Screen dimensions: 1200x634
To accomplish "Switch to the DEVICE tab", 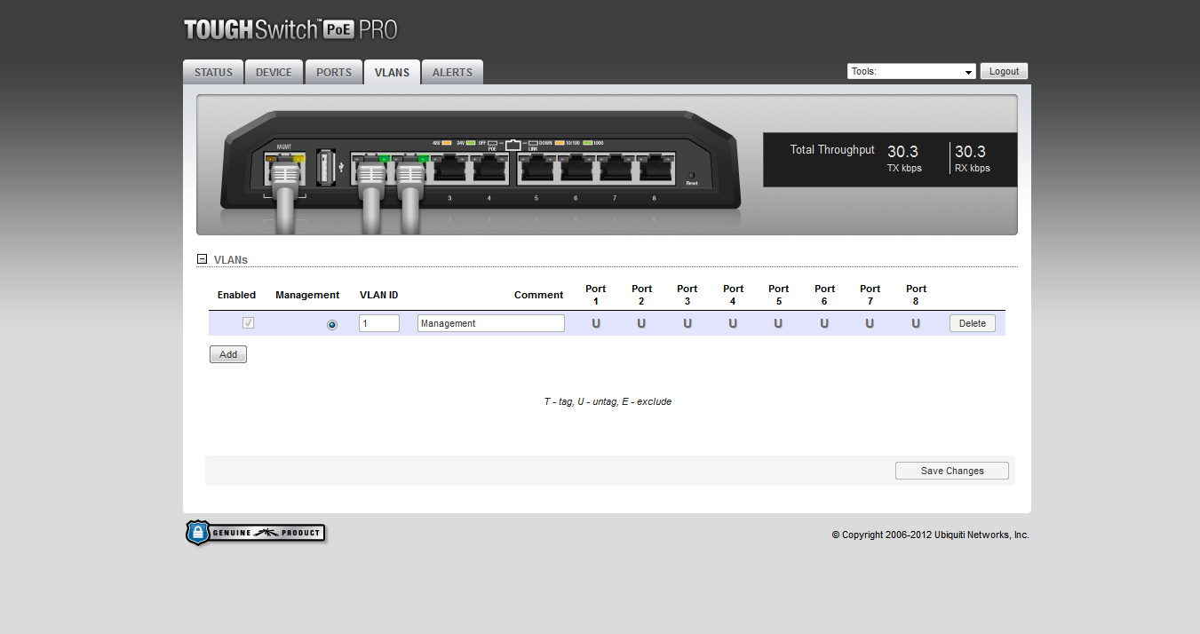I will (x=274, y=73).
